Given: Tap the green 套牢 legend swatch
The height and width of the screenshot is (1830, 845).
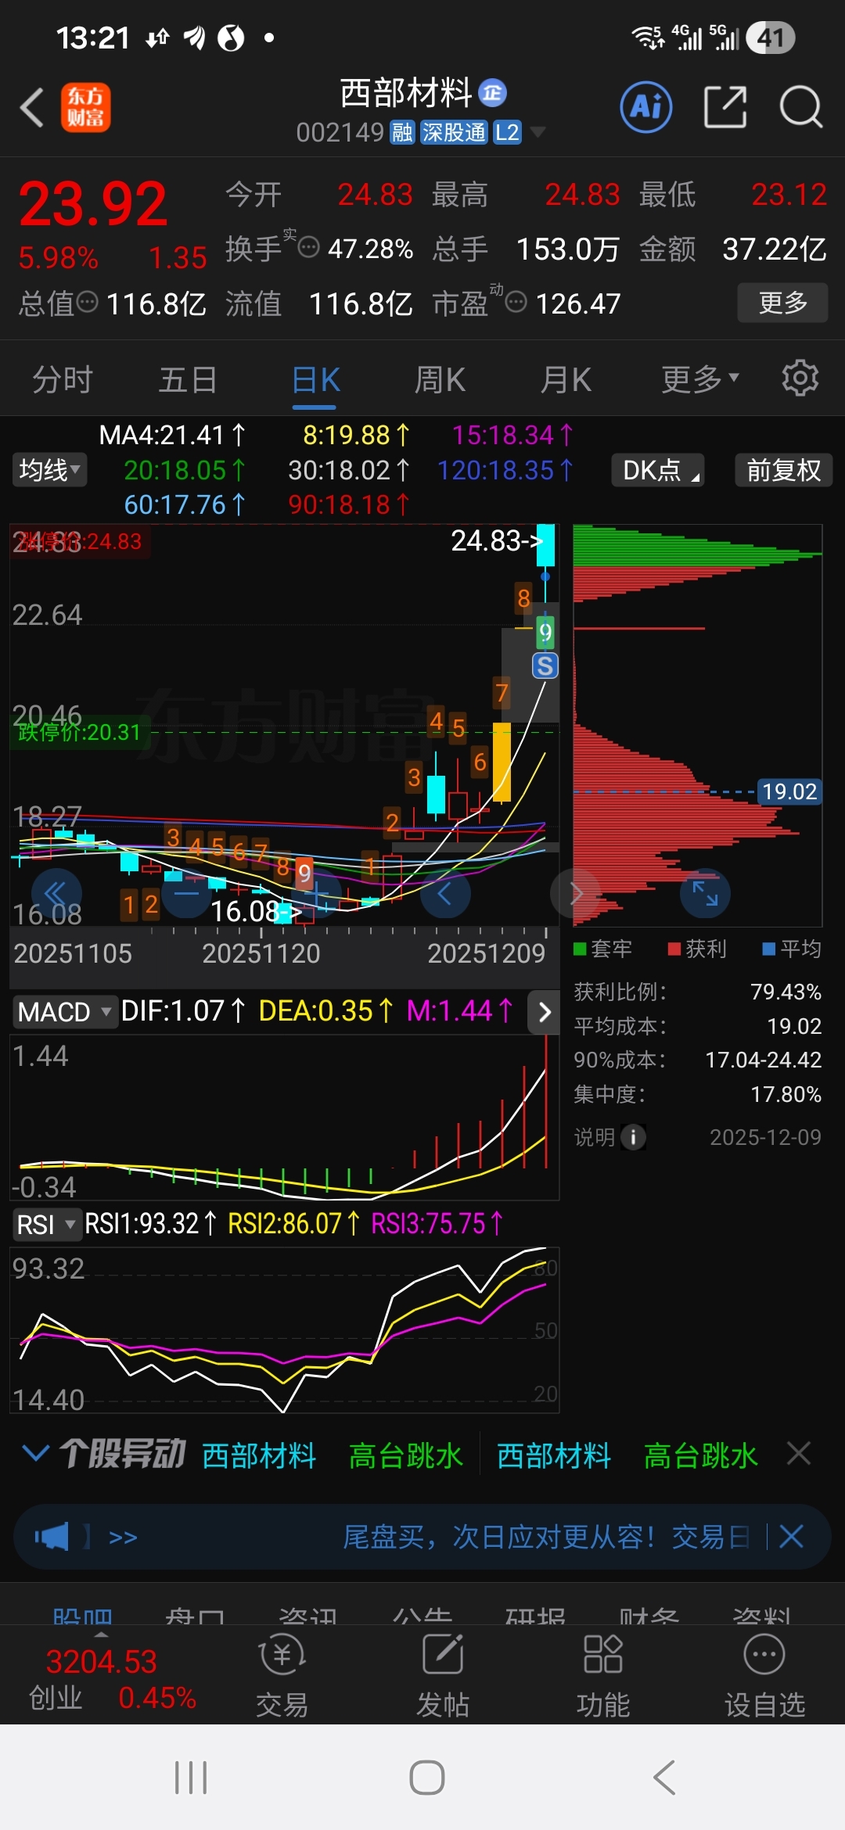Looking at the screenshot, I should click(x=580, y=949).
